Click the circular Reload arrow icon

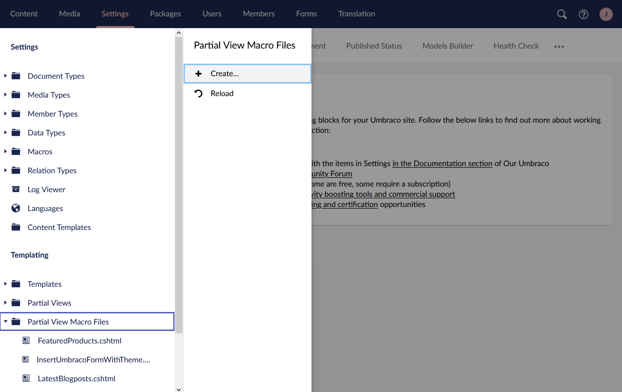[x=198, y=93]
